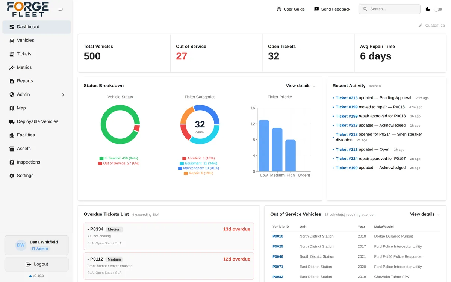
Task: Navigate to Inspections
Action: point(36,162)
